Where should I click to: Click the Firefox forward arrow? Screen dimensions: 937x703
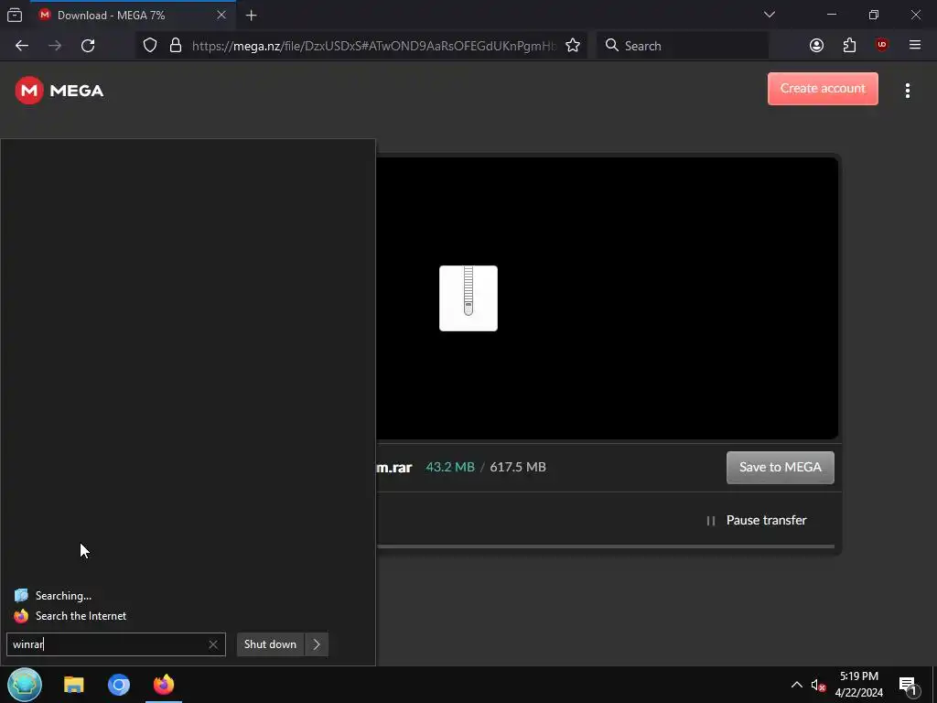pos(55,46)
